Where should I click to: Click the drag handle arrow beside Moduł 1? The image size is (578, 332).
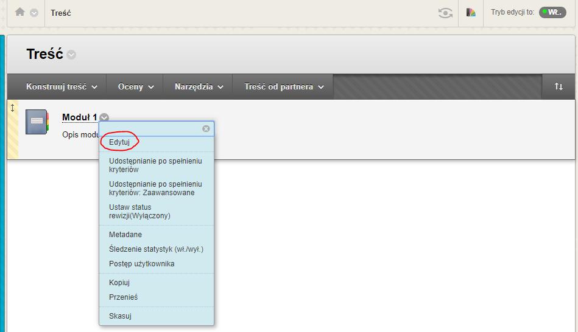pyautogui.click(x=13, y=108)
